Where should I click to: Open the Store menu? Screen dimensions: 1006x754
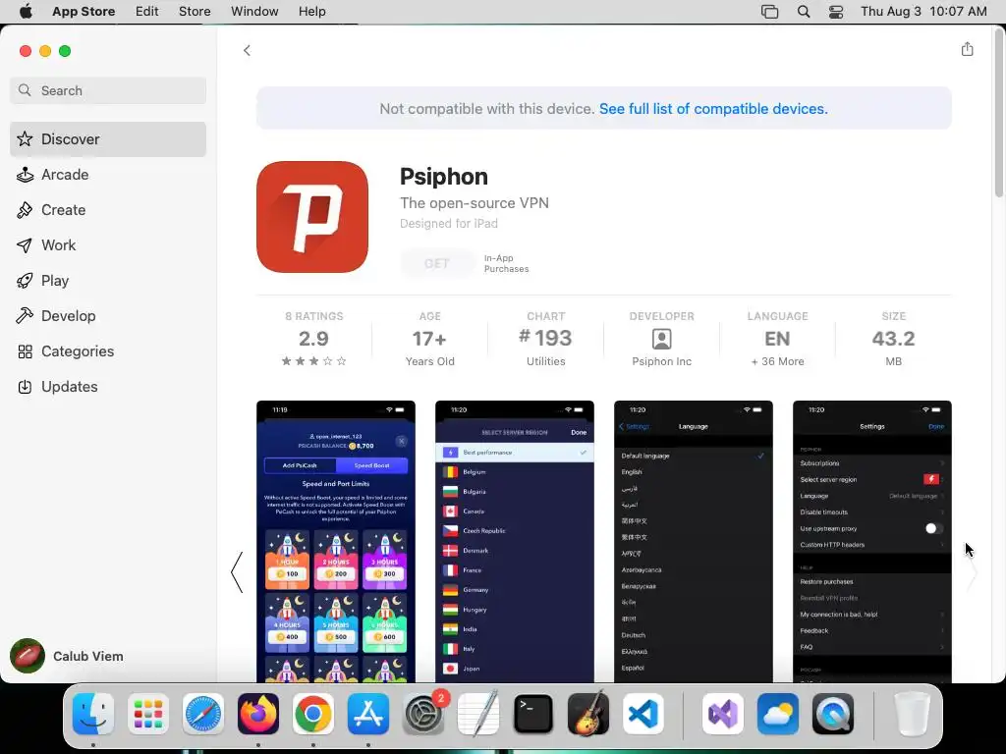pos(195,12)
